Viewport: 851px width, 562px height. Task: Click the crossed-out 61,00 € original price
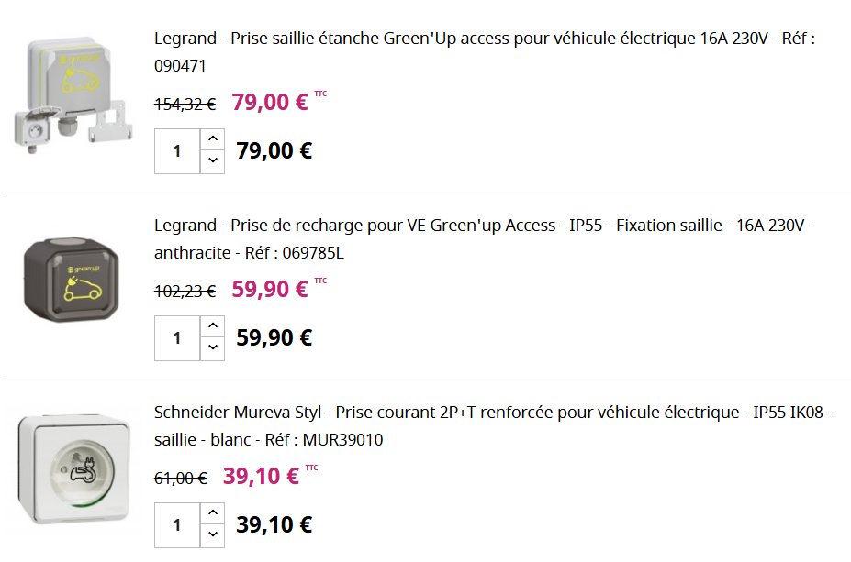coord(180,479)
